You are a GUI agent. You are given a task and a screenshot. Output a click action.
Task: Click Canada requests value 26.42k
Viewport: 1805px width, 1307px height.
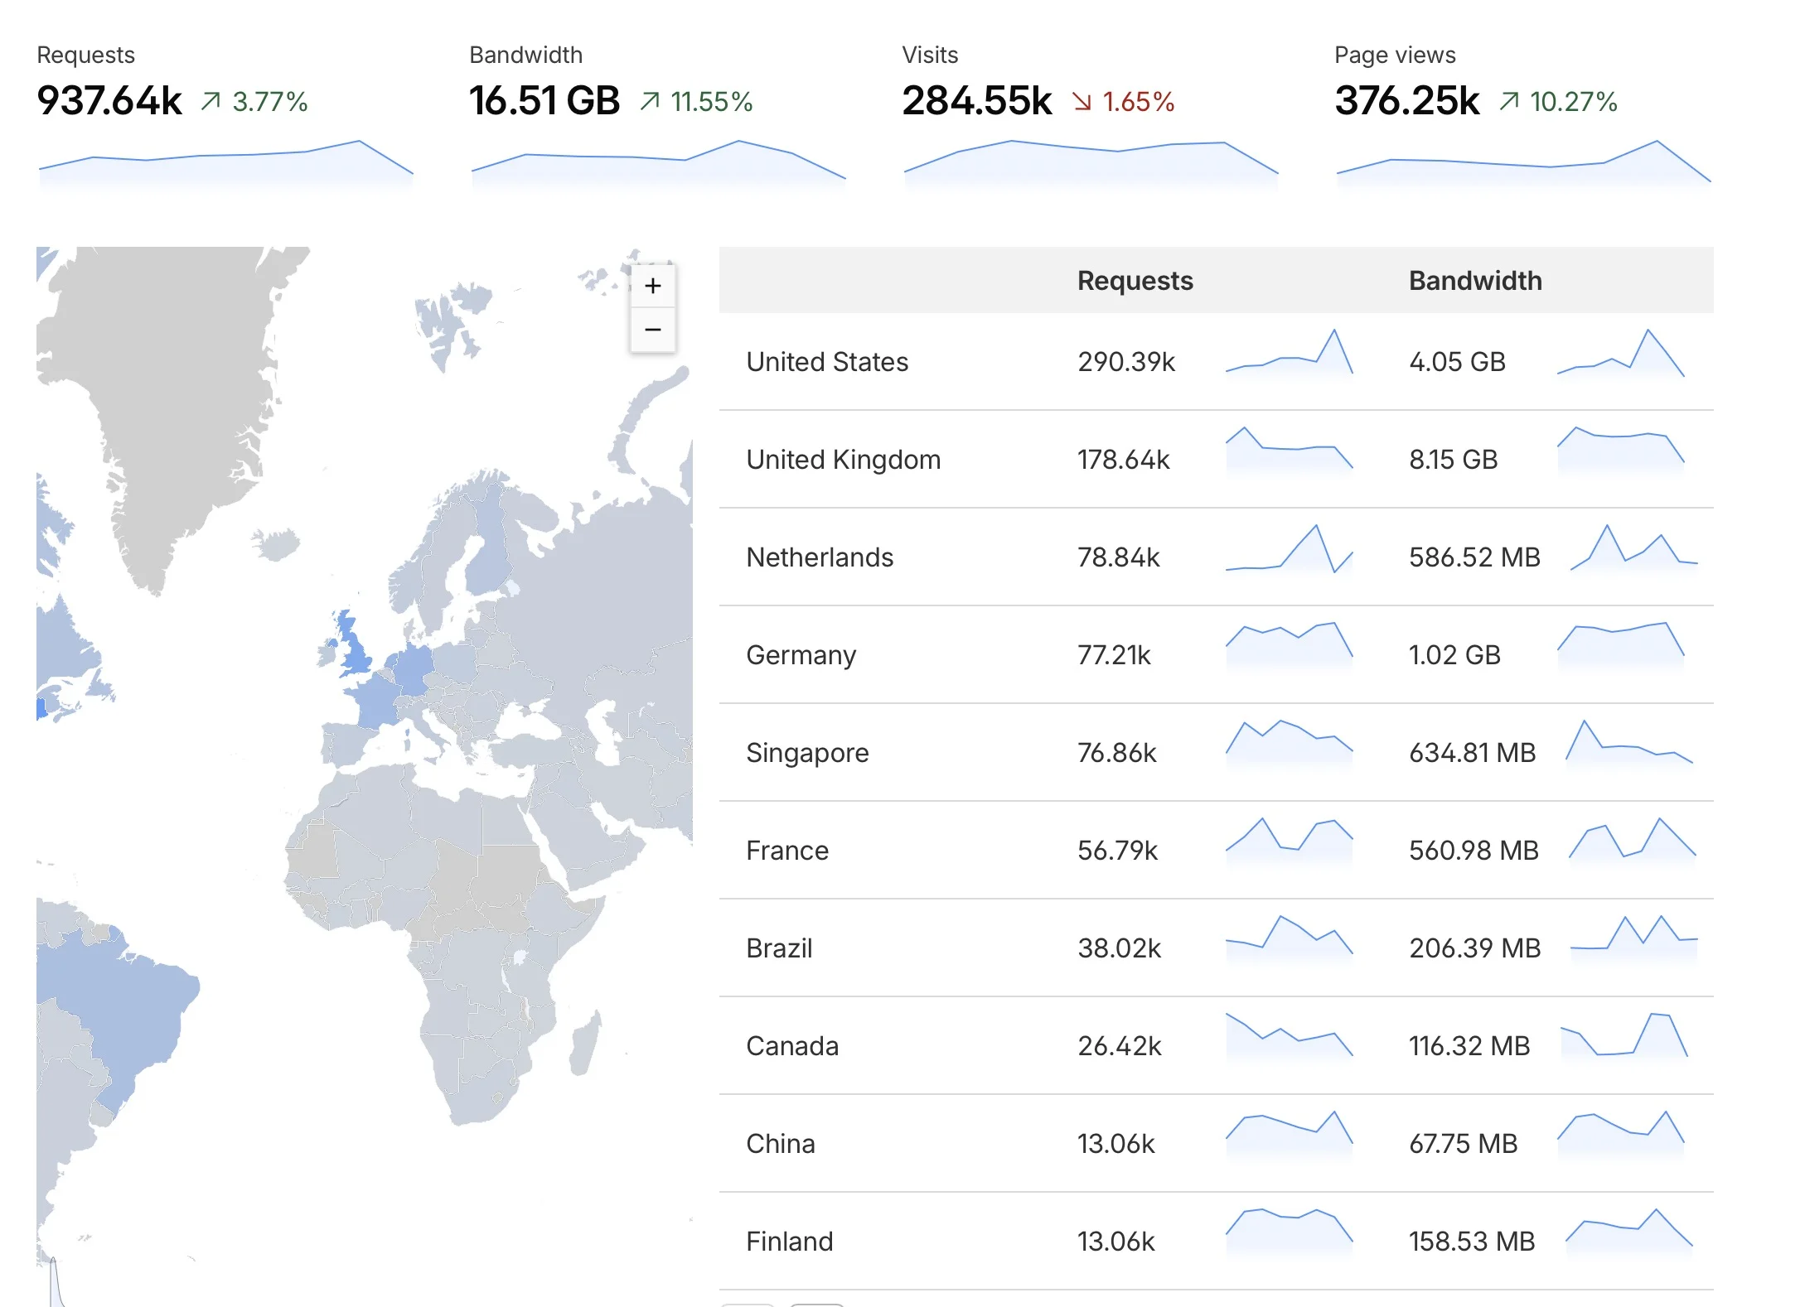1120,1046
